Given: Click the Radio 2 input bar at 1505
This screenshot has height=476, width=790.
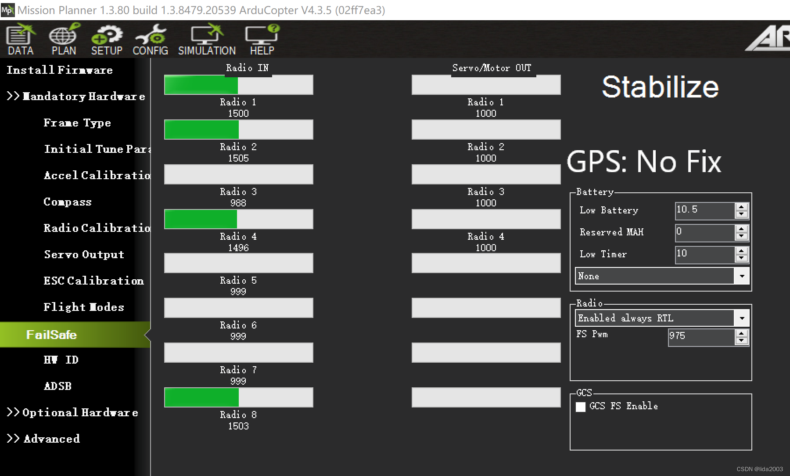Looking at the screenshot, I should point(239,130).
